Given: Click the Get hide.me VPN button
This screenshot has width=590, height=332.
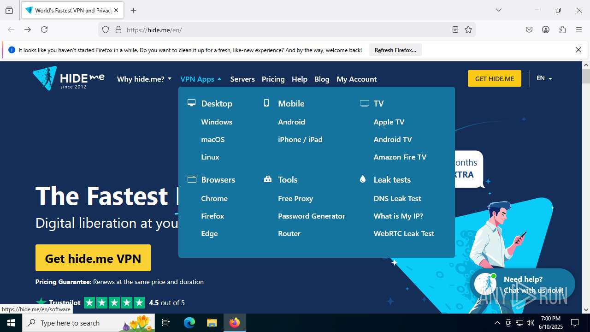Looking at the screenshot, I should (x=93, y=258).
